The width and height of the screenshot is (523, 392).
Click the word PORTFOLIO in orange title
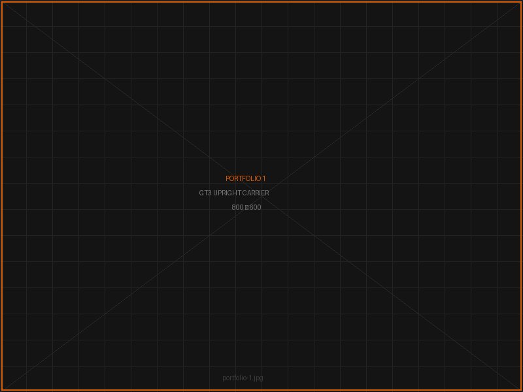tap(243, 178)
